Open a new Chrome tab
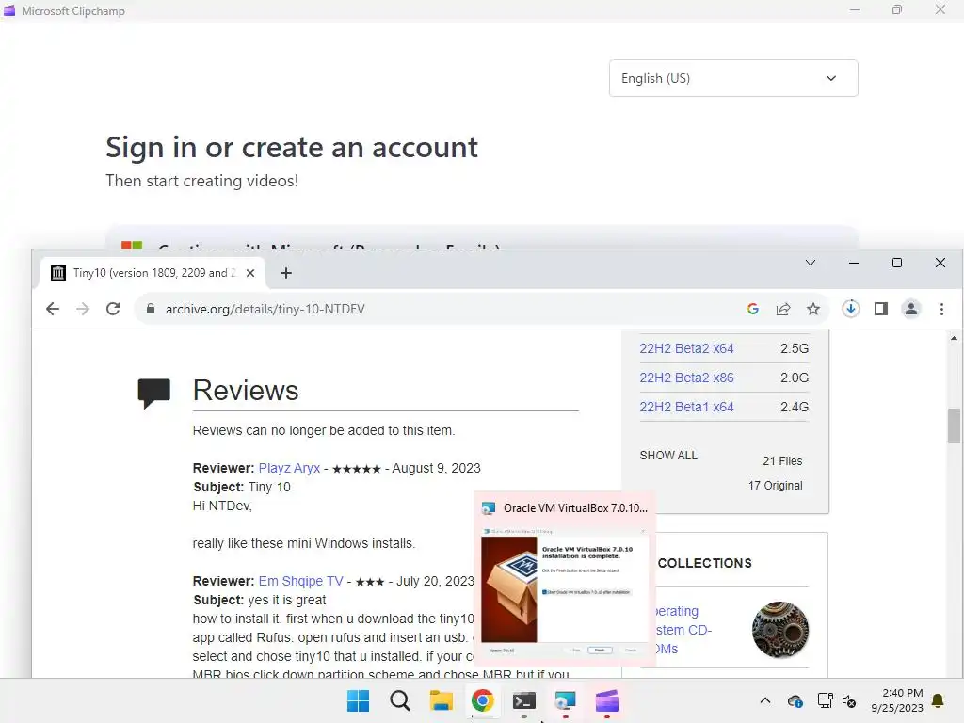Image resolution: width=964 pixels, height=723 pixels. pyautogui.click(x=286, y=273)
